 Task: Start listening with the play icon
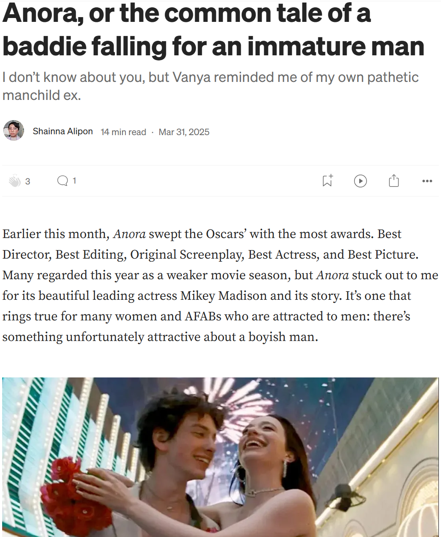coord(361,181)
